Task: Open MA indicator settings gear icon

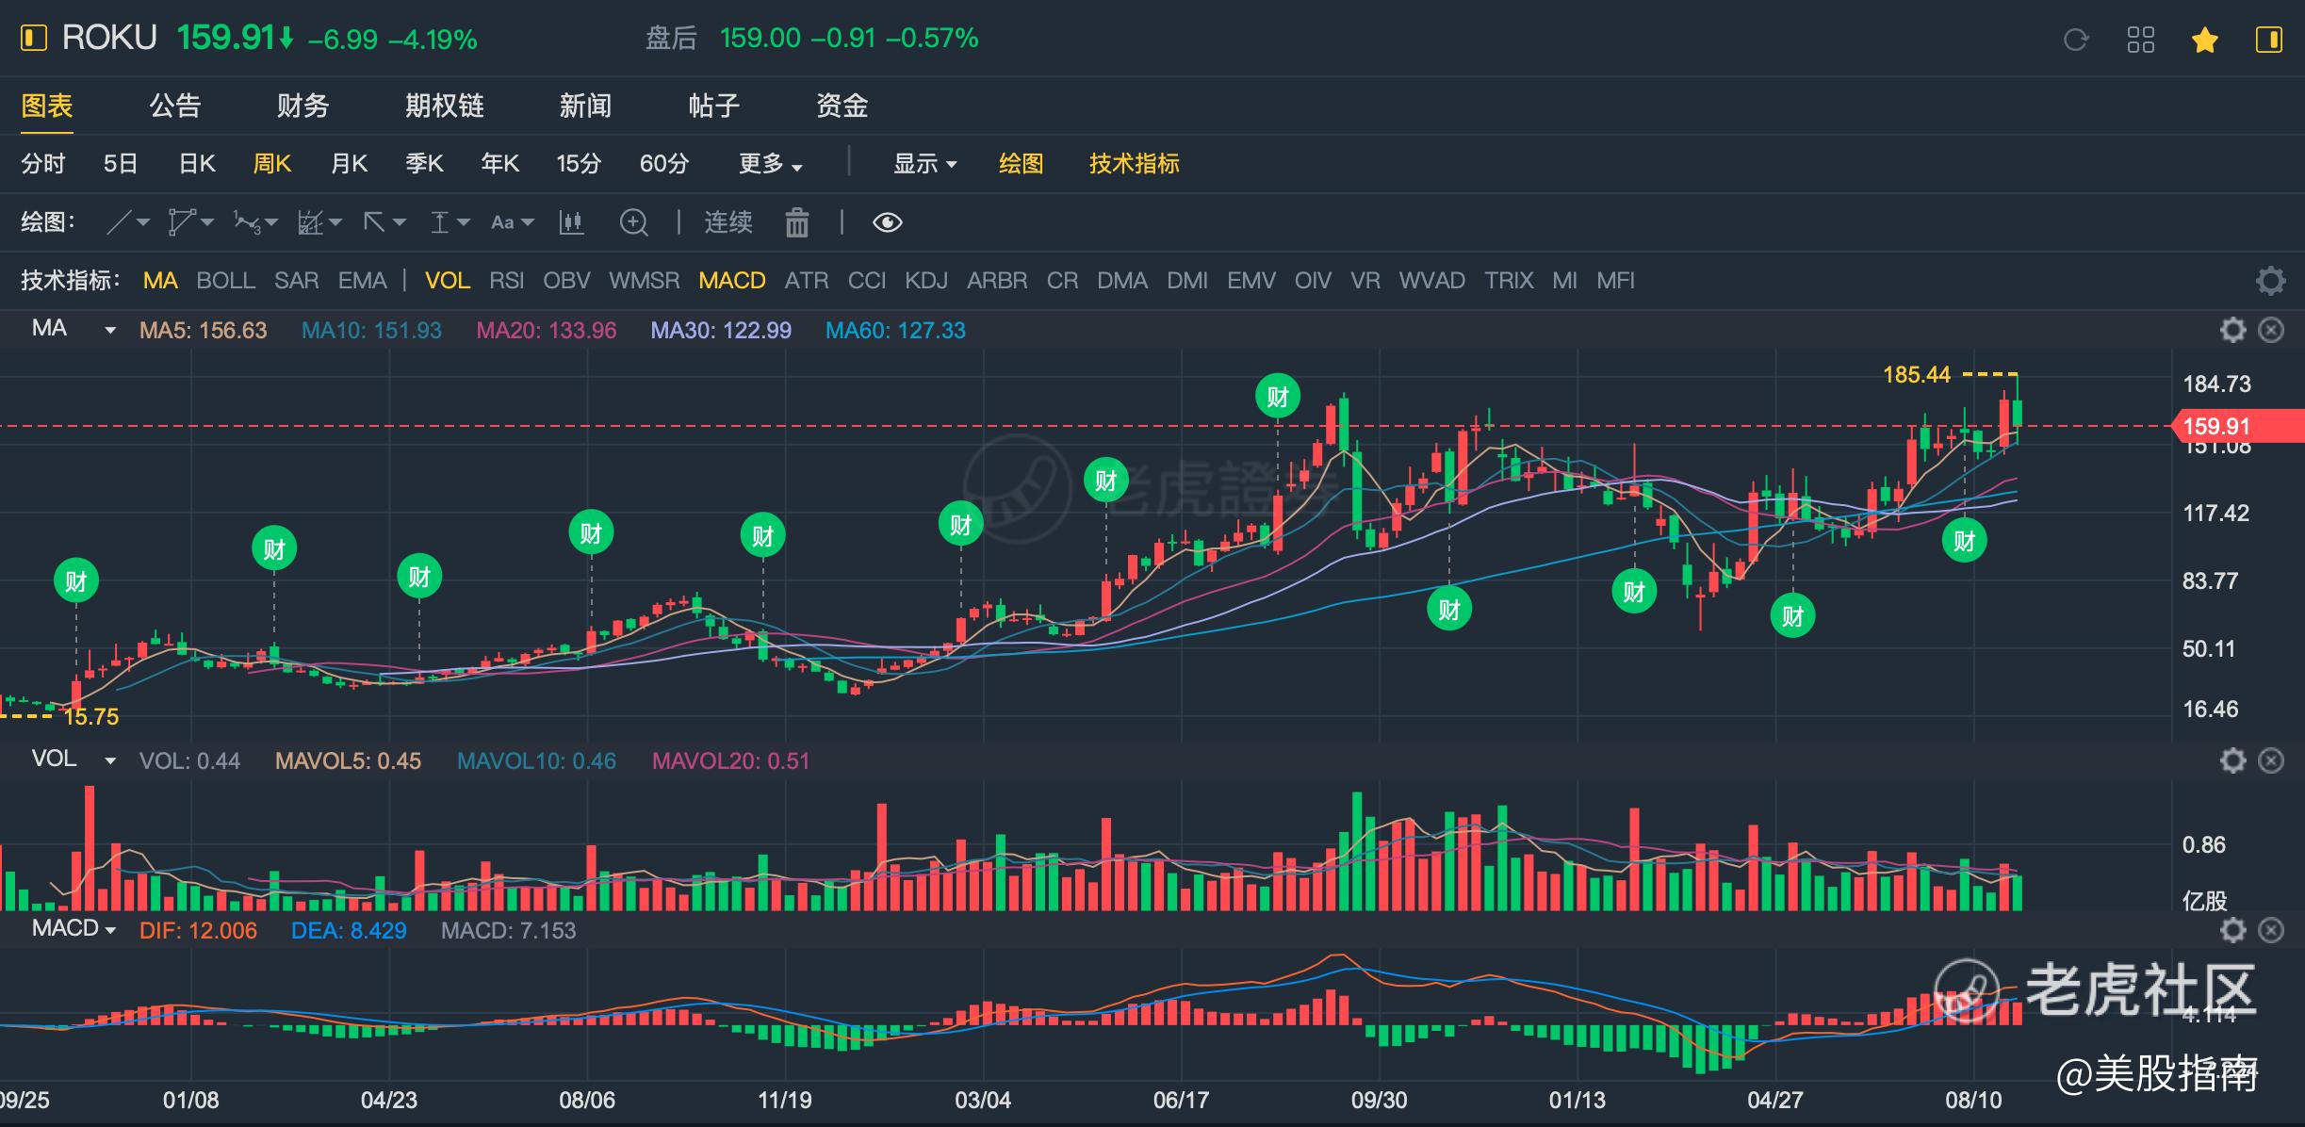Action: 2232,330
